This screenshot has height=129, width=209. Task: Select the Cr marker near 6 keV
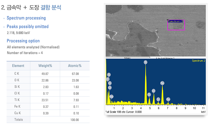[x=158, y=99]
